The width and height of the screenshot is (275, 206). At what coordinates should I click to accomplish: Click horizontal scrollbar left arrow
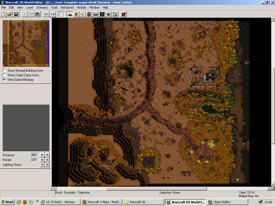point(54,189)
